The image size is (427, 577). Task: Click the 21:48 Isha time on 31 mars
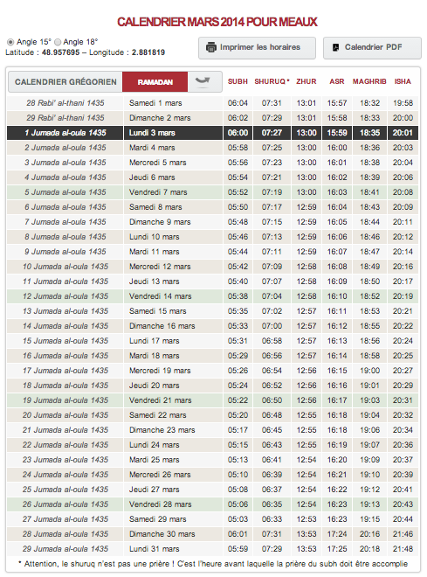pos(403,549)
